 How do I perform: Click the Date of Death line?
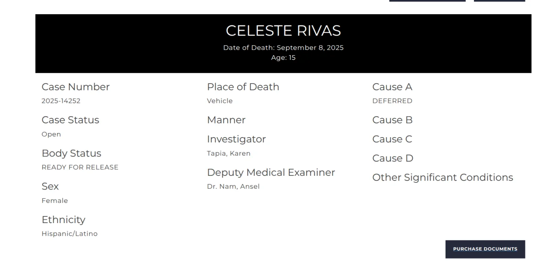283,48
